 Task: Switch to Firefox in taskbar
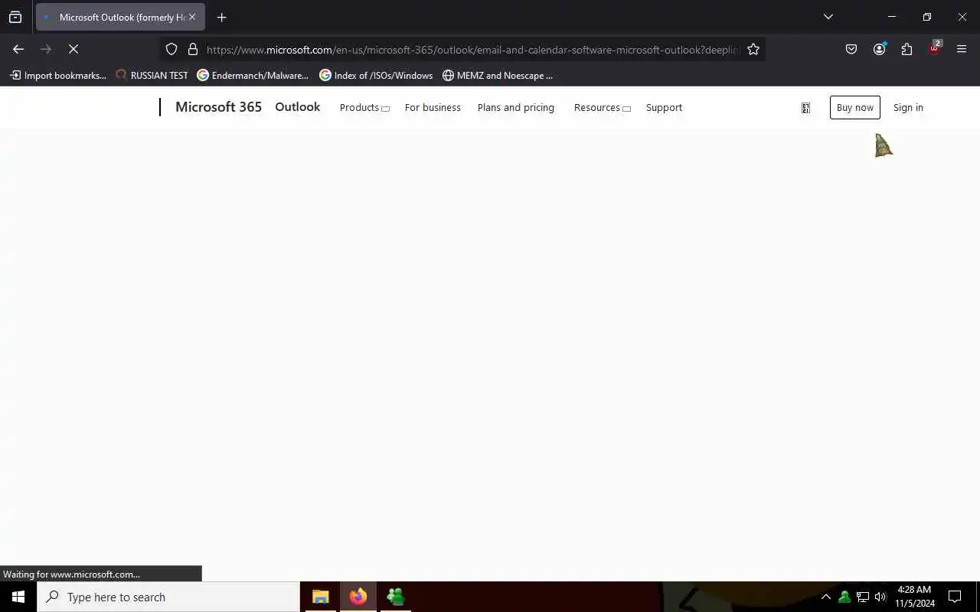click(358, 597)
